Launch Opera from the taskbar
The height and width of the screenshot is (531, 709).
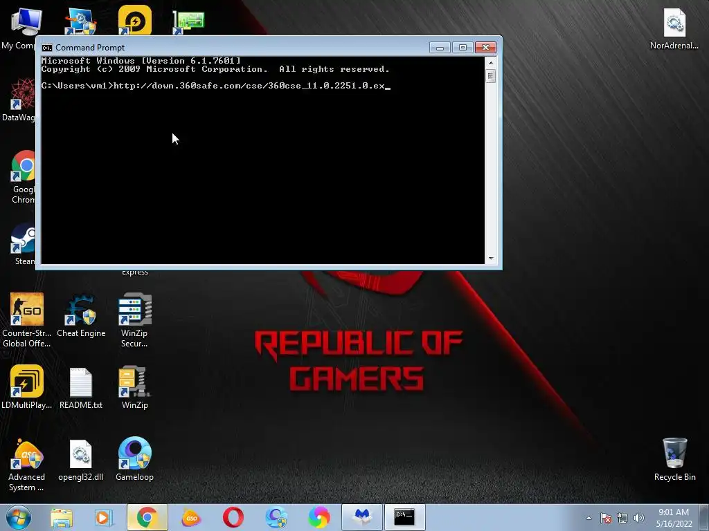point(233,517)
